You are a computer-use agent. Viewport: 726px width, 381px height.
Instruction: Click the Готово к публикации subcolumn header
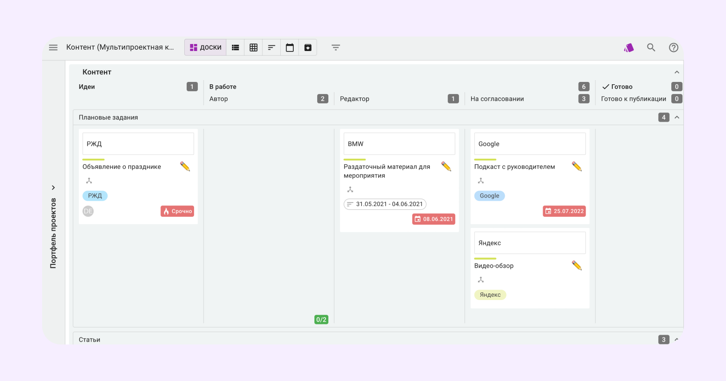tap(633, 99)
